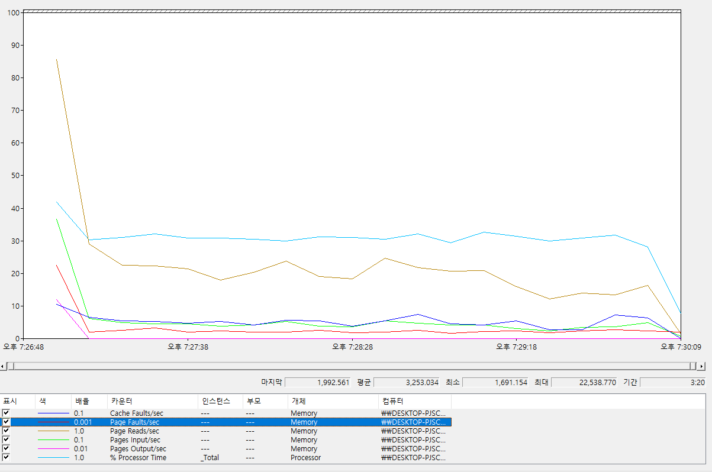Screen dimensions: 712x472
Task: Select the Cache Faults/sec counter row
Action: pyautogui.click(x=227, y=413)
